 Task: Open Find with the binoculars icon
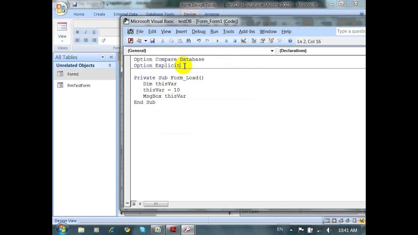click(x=188, y=41)
